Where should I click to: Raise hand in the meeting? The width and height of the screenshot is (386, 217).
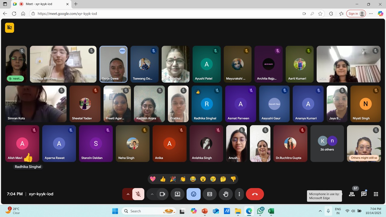coord(226,194)
